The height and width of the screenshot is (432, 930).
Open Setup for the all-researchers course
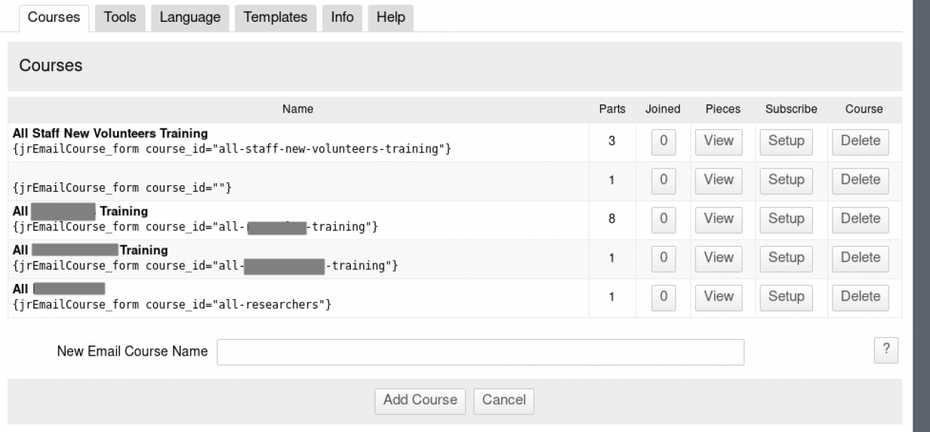(786, 297)
